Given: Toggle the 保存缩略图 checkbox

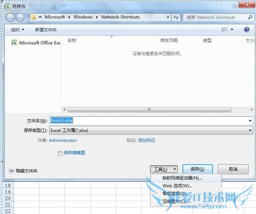Looking at the screenshot, I should pos(60,153).
